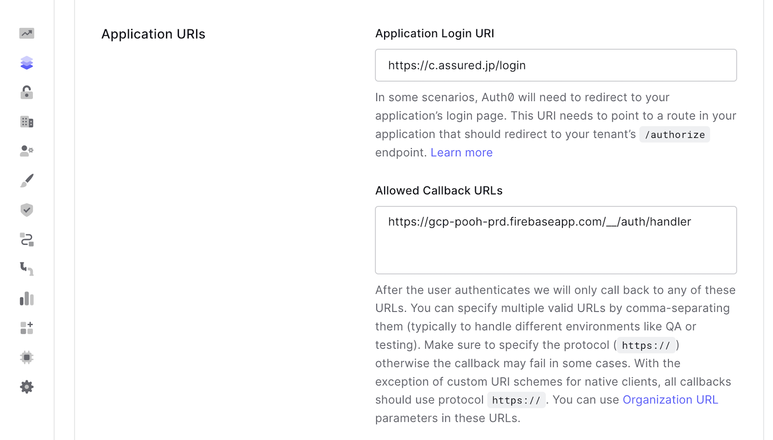The width and height of the screenshot is (773, 440).
Task: Focus the Application Login URI field
Action: point(556,65)
